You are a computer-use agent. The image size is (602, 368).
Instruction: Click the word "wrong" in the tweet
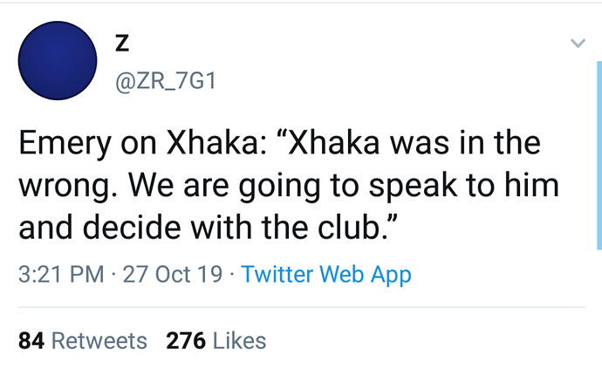coord(64,186)
